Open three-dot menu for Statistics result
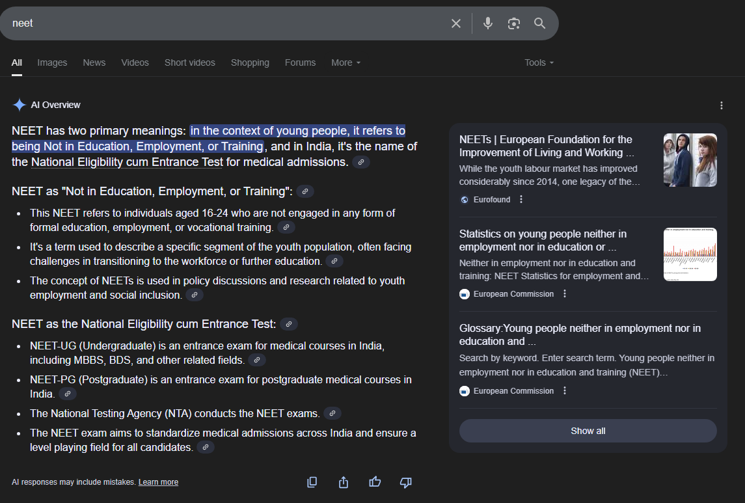 click(565, 293)
